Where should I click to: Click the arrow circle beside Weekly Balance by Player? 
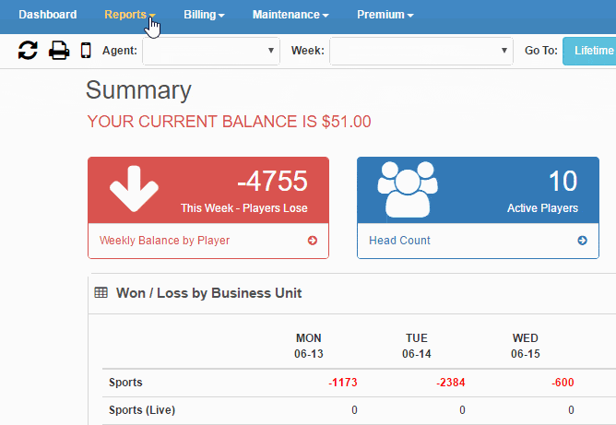coord(313,241)
